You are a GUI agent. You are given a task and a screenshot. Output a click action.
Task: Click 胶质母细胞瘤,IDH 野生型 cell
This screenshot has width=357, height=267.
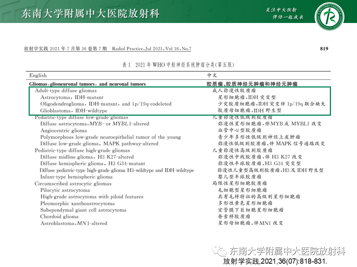pos(250,111)
